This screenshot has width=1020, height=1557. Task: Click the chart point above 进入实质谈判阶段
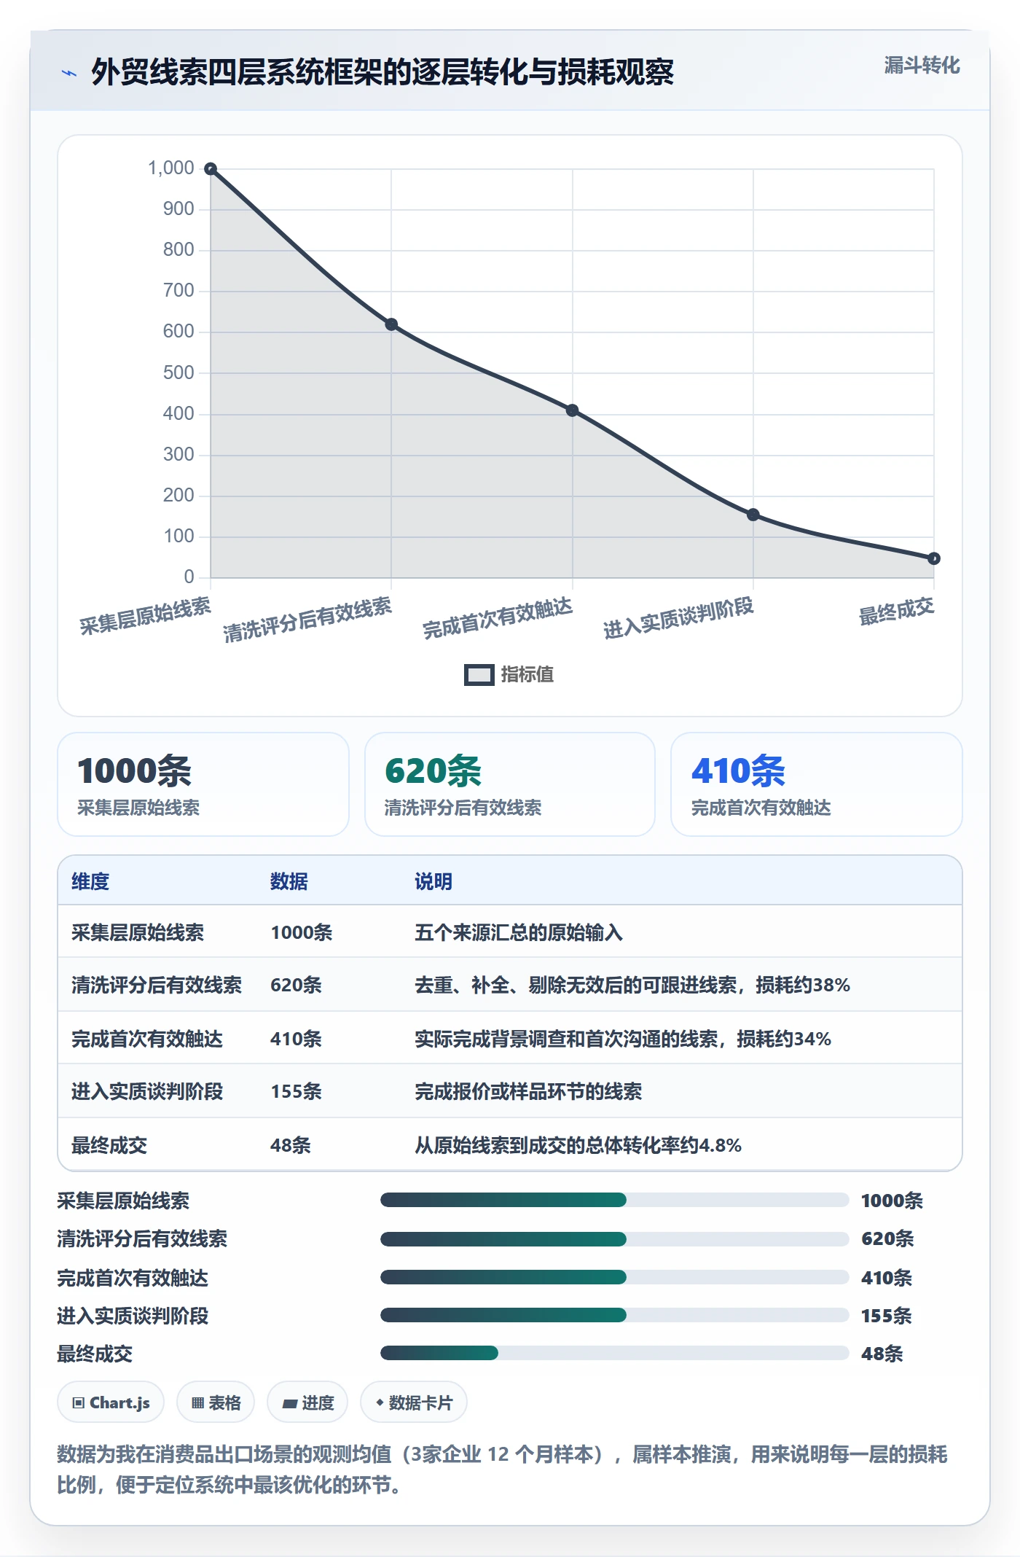pyautogui.click(x=753, y=515)
